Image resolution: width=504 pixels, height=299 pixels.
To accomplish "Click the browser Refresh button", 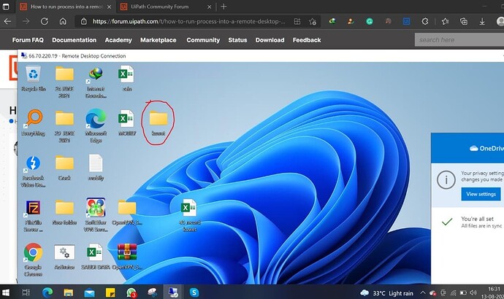I will click(x=45, y=21).
